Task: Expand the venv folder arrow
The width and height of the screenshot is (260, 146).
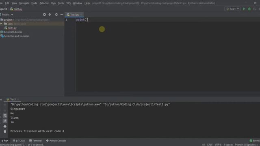Action: pos(1,24)
